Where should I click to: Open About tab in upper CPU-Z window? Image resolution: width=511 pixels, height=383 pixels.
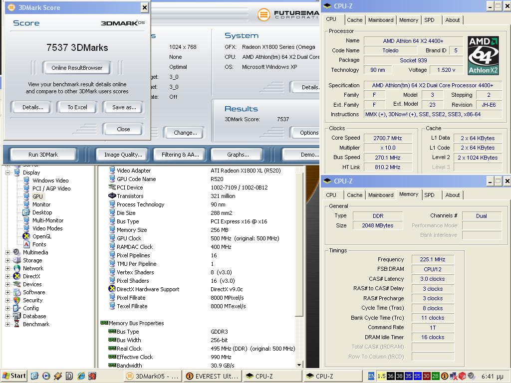[452, 20]
